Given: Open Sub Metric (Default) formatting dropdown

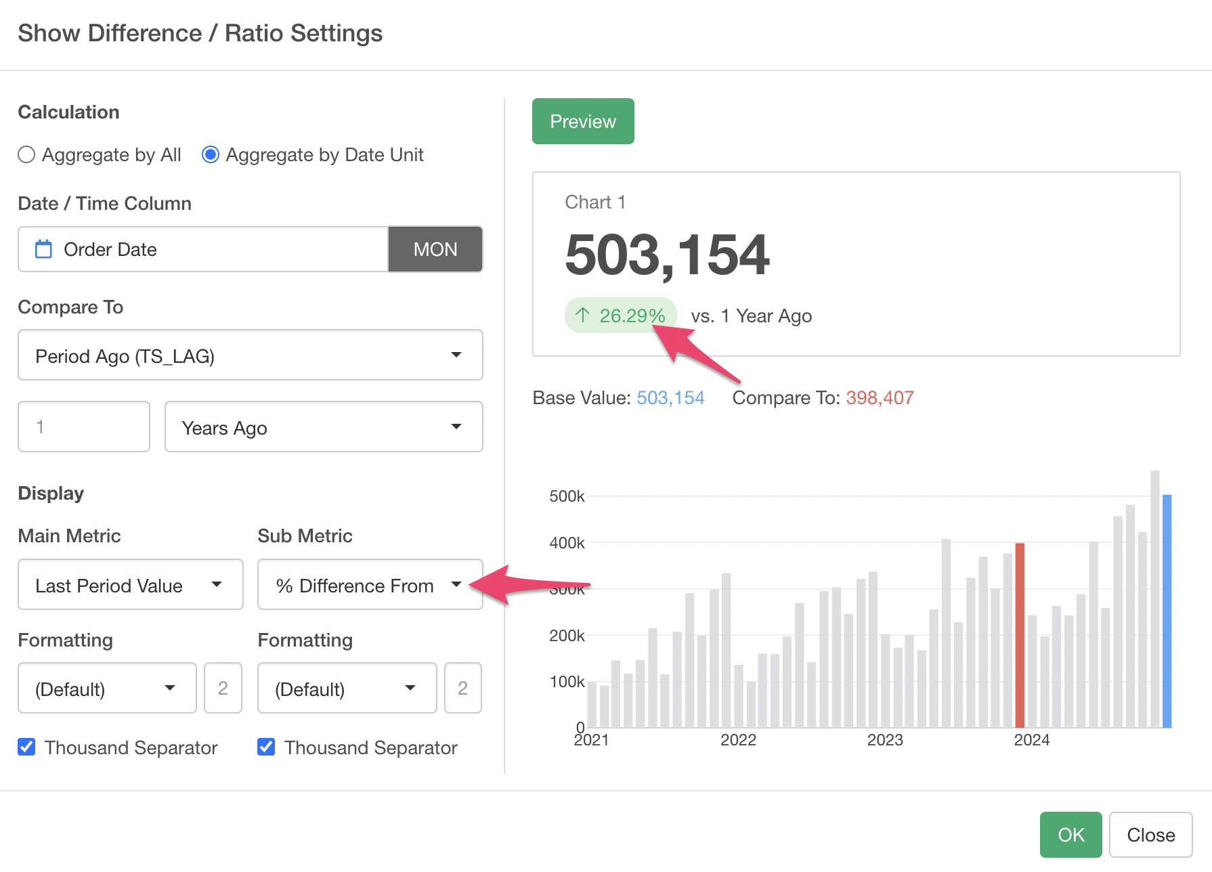Looking at the screenshot, I should pyautogui.click(x=346, y=689).
